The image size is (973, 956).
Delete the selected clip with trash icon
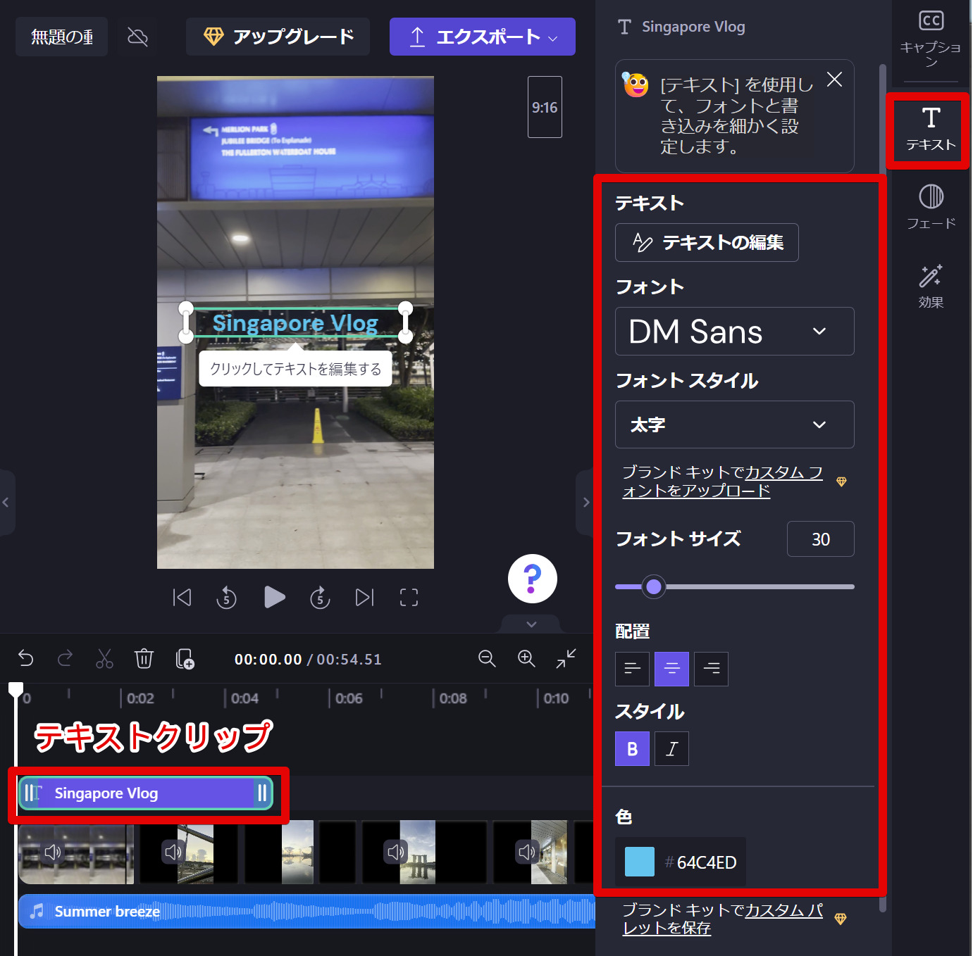point(144,659)
